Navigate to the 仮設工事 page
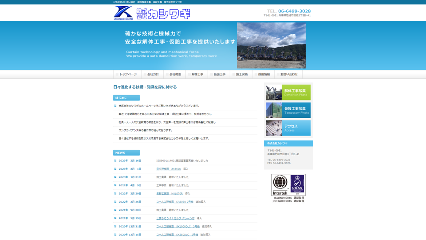 tap(219, 74)
